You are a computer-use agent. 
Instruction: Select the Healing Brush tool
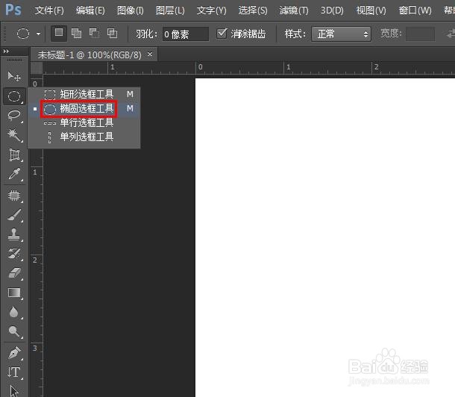coord(14,196)
